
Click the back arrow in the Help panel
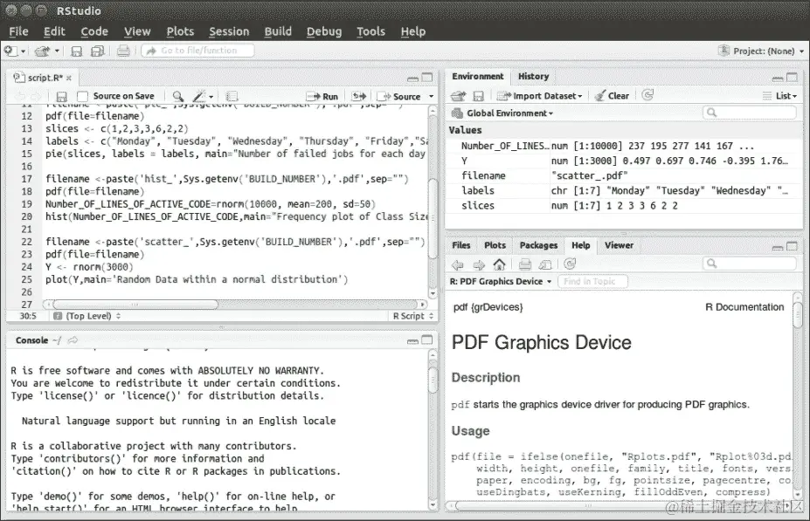pyautogui.click(x=458, y=264)
